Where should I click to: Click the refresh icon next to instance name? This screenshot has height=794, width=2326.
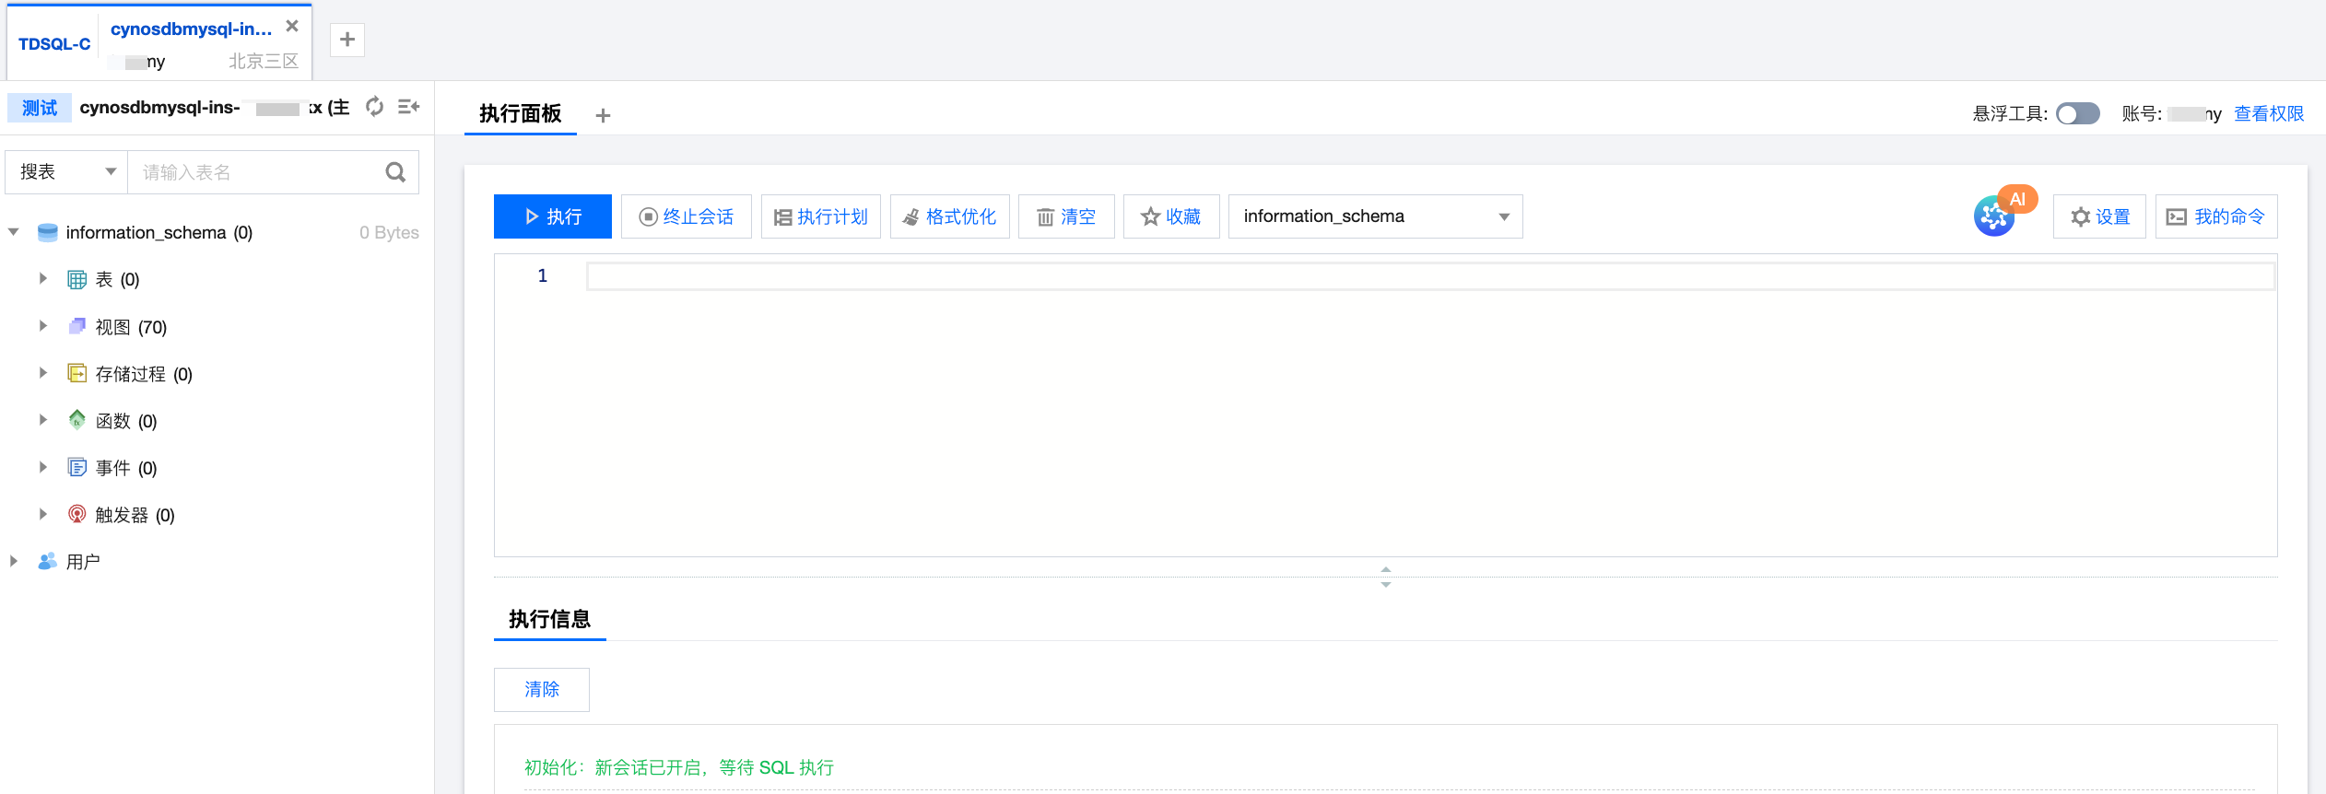pyautogui.click(x=374, y=107)
